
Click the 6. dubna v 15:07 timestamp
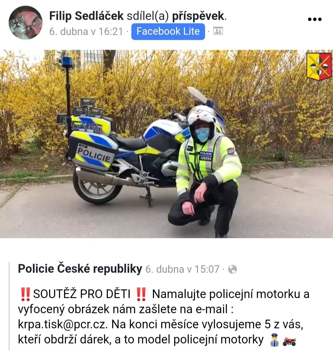pos(182,269)
